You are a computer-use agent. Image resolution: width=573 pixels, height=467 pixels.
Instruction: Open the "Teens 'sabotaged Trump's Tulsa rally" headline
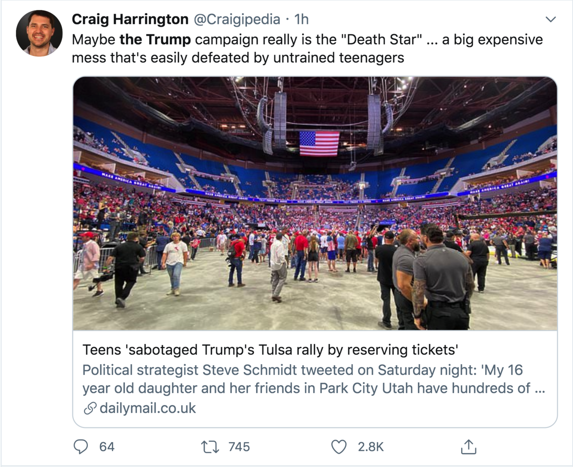(x=270, y=350)
